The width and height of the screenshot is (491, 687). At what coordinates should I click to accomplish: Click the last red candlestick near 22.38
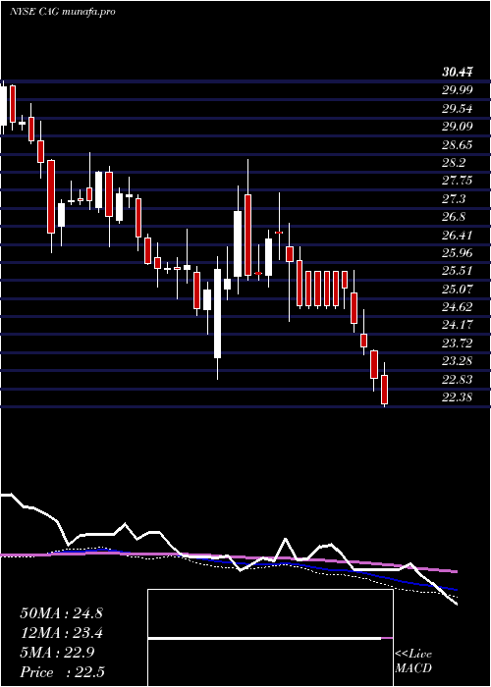(385, 390)
